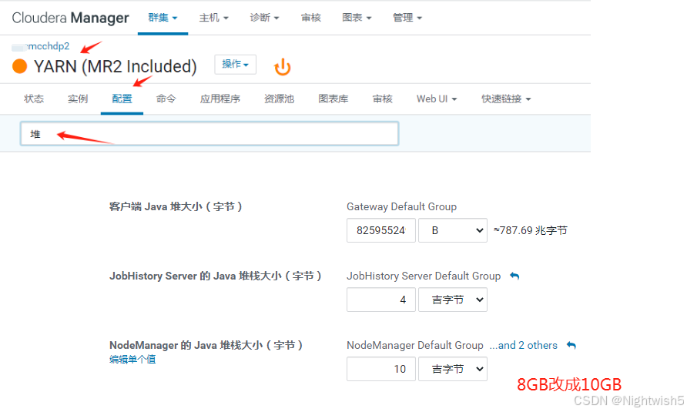Screen dimensions: 687x412
Task: Switch to the 图表库 tab
Action: coord(333,99)
